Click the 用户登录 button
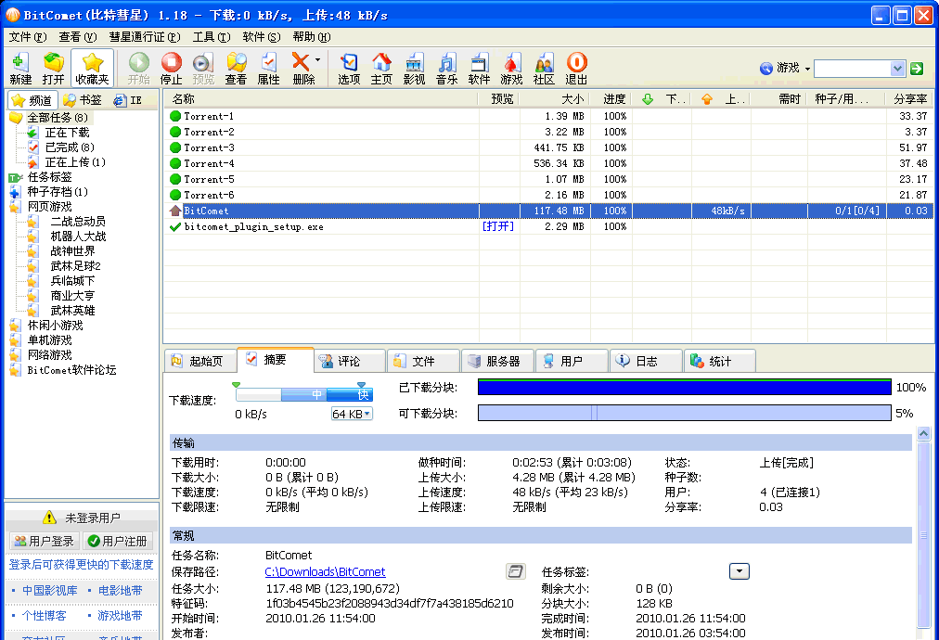 coord(44,541)
